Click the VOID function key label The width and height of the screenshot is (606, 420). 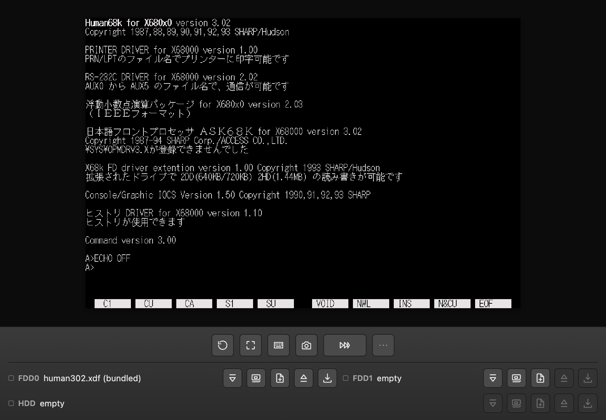click(x=330, y=304)
